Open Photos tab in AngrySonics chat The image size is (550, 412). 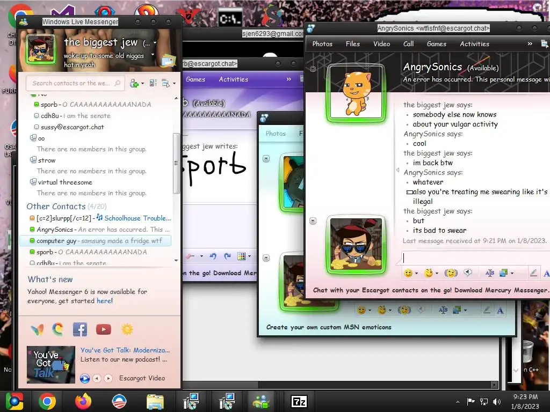pyautogui.click(x=322, y=44)
